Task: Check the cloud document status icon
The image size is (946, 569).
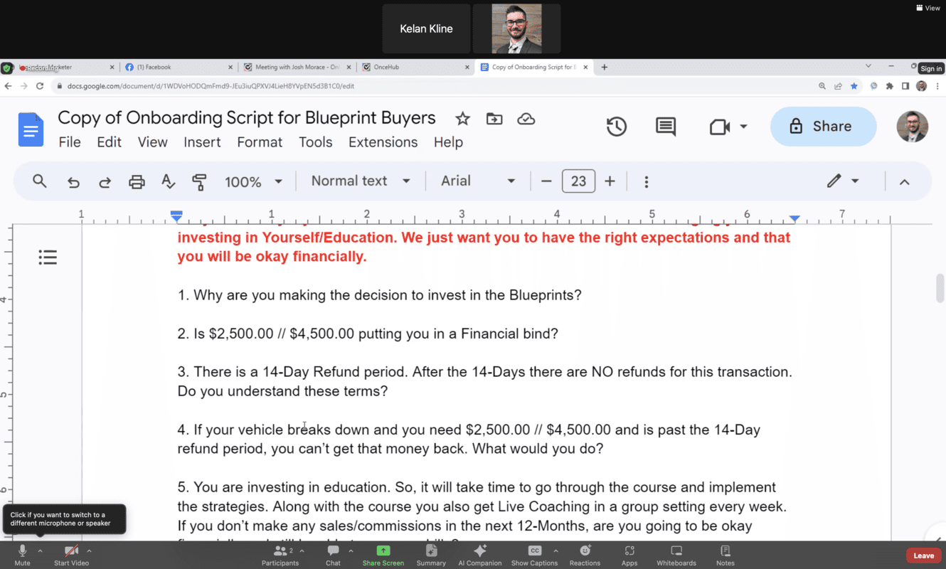Action: click(526, 119)
